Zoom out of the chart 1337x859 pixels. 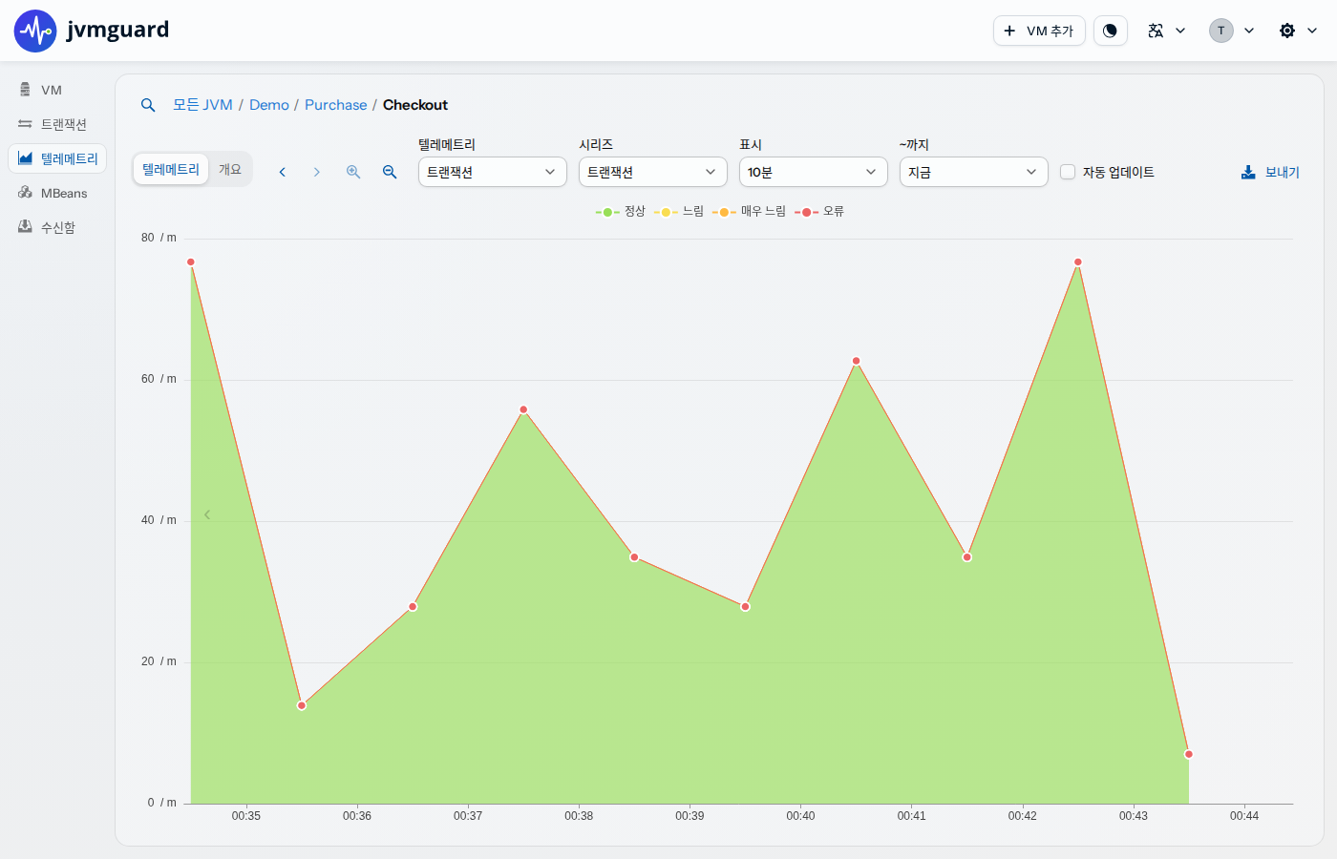(x=390, y=172)
